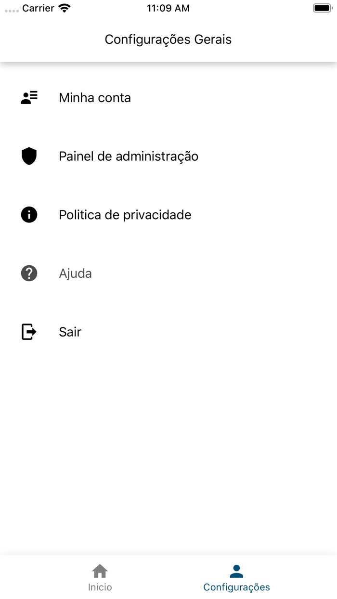Click the Minha conta contact icon

tap(29, 97)
